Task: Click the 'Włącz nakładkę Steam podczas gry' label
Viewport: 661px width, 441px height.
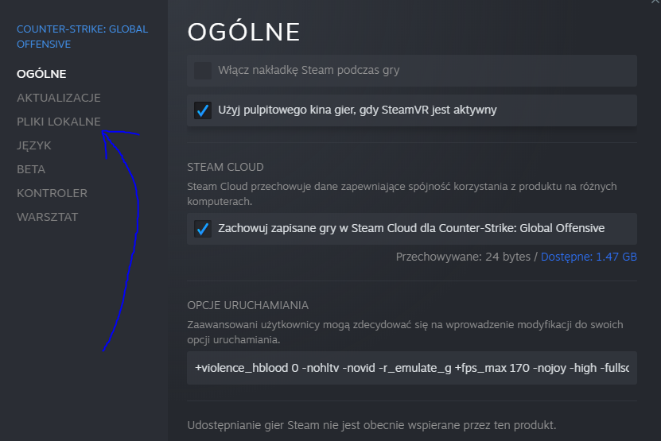Action: coord(309,71)
